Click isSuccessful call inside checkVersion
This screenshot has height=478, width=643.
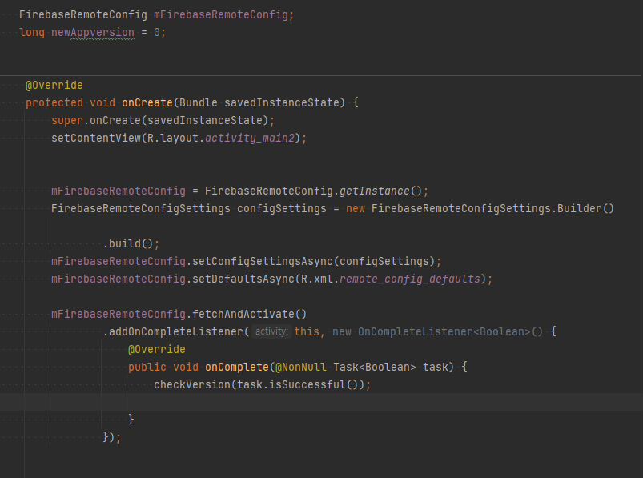[x=307, y=385]
